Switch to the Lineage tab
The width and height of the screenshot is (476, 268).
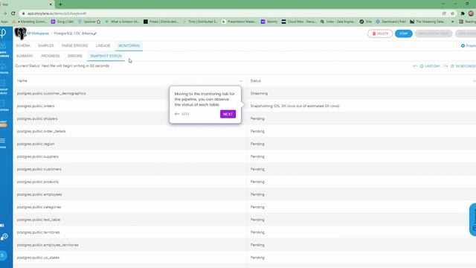click(103, 45)
